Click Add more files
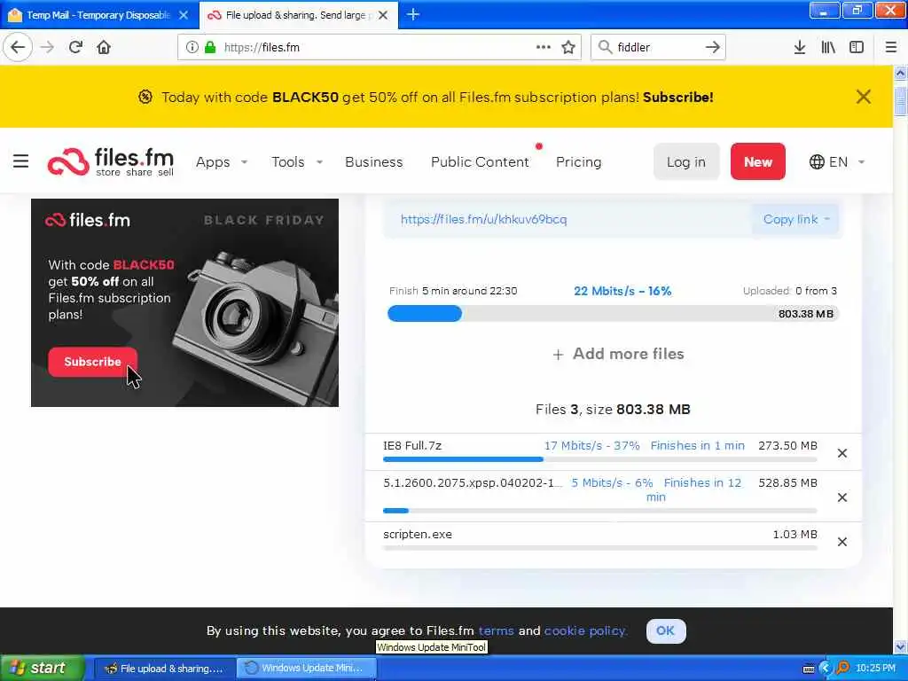This screenshot has width=908, height=681. click(x=618, y=354)
